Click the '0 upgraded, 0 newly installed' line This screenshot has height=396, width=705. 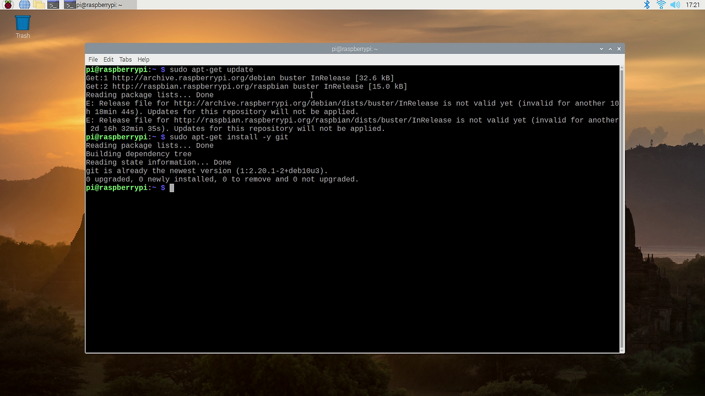coord(223,179)
